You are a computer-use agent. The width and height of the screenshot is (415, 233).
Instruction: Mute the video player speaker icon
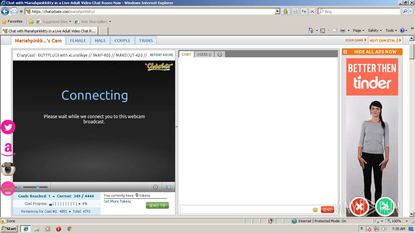click(x=18, y=187)
